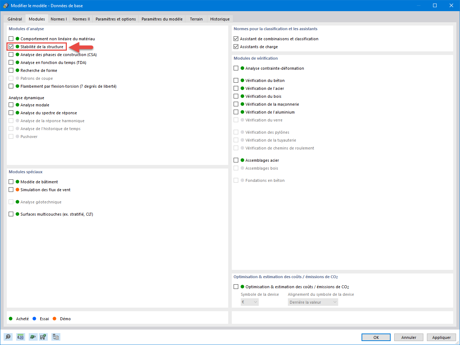Viewport: 460px width, 345px height.
Task: Click the Démo legend label
Action: pyautogui.click(x=65, y=319)
